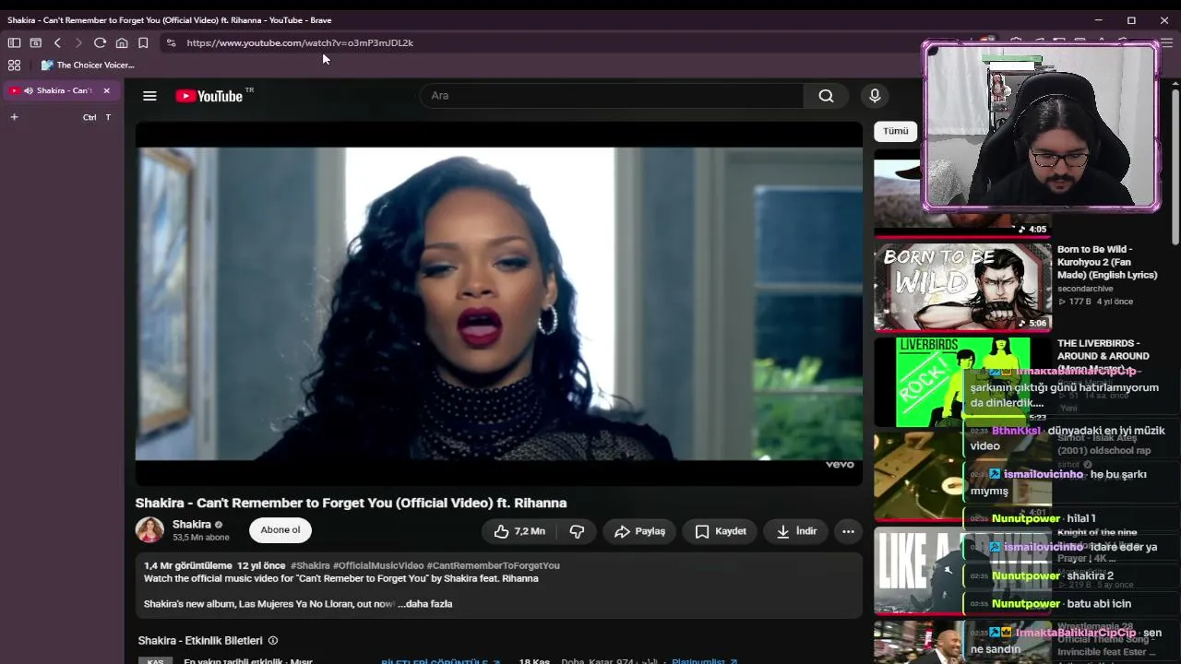Open the #OfficialMusicVideo hashtag
This screenshot has height=664, width=1181.
pos(378,565)
